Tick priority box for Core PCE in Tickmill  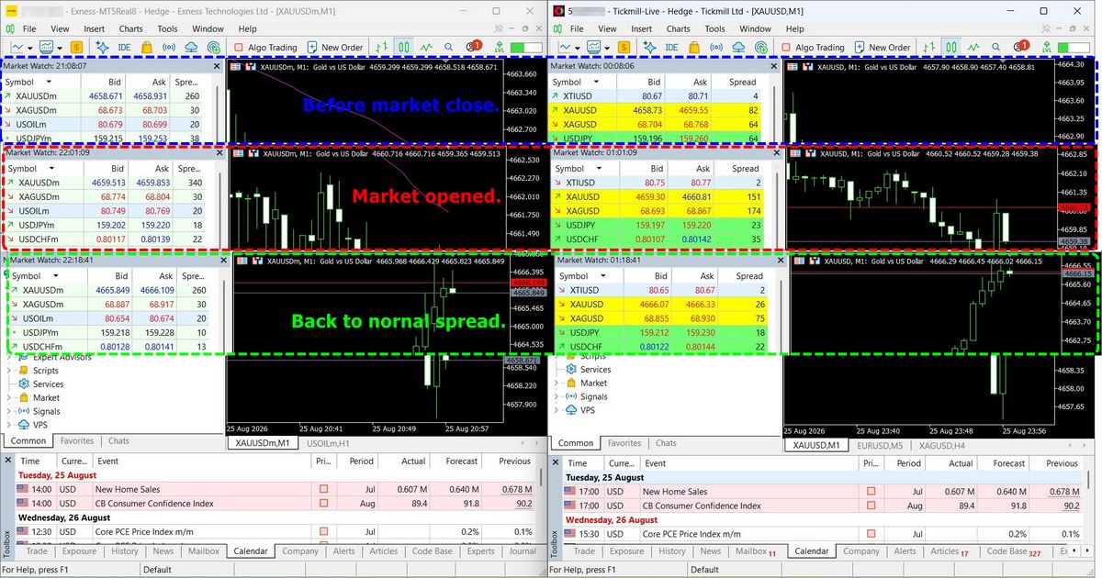[871, 533]
